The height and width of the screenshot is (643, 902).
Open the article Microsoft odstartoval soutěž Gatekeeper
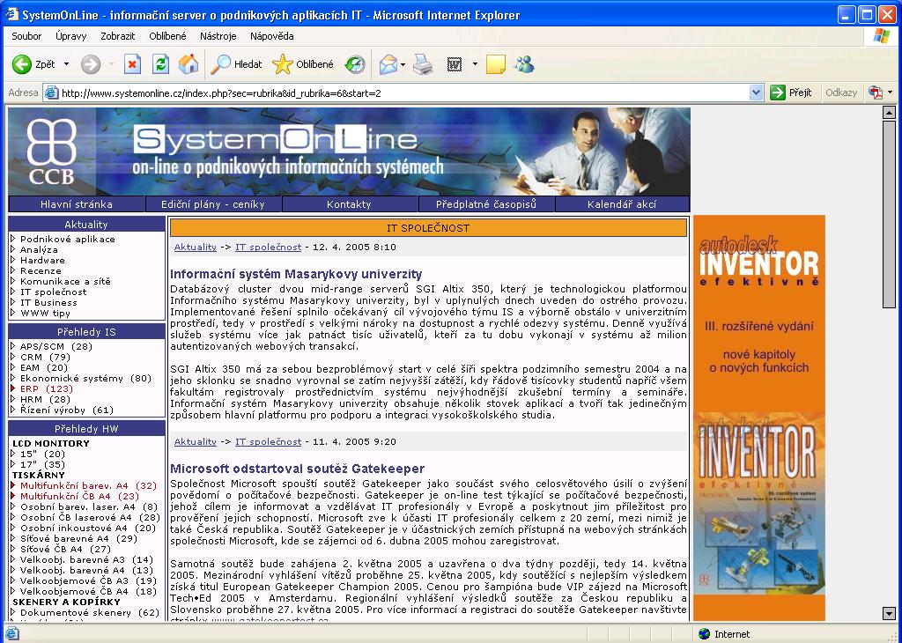click(x=298, y=469)
